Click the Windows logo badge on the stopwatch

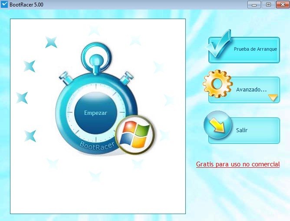point(135,135)
